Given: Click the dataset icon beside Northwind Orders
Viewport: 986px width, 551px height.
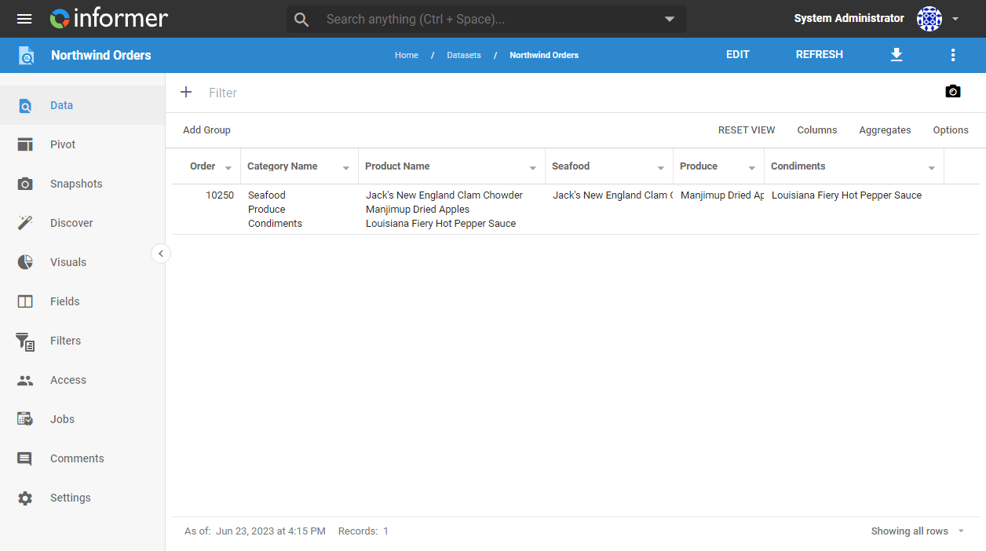Looking at the screenshot, I should point(26,55).
